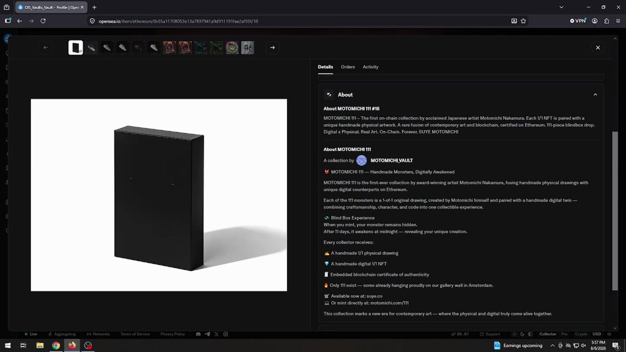
Task: Click the Networks button in the footer
Action: (98, 334)
